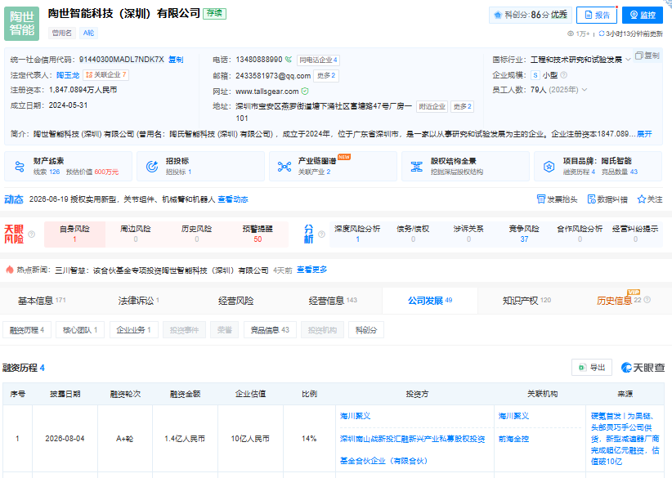Open the 项目品牌 陶氏智能 card icon

coord(549,166)
